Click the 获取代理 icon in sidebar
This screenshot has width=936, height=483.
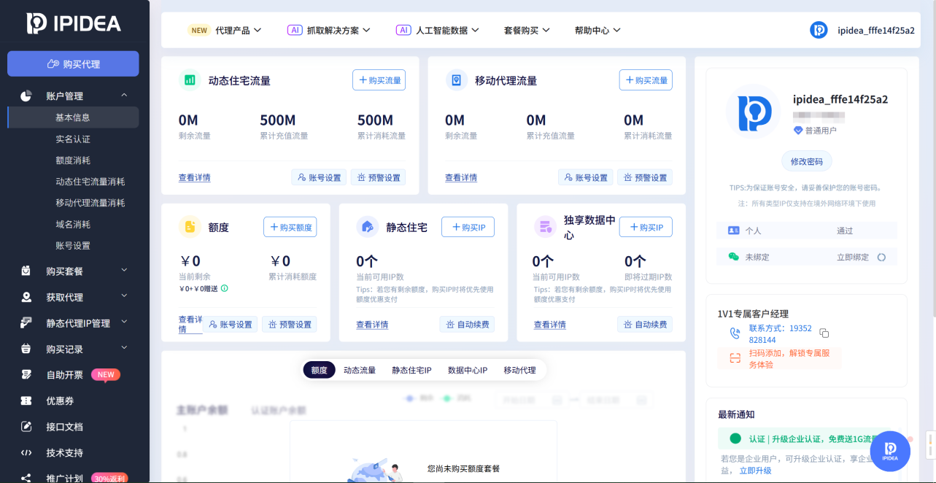26,297
